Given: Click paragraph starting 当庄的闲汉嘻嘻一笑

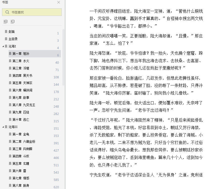Looking at the screenshot, I should click(x=146, y=40).
